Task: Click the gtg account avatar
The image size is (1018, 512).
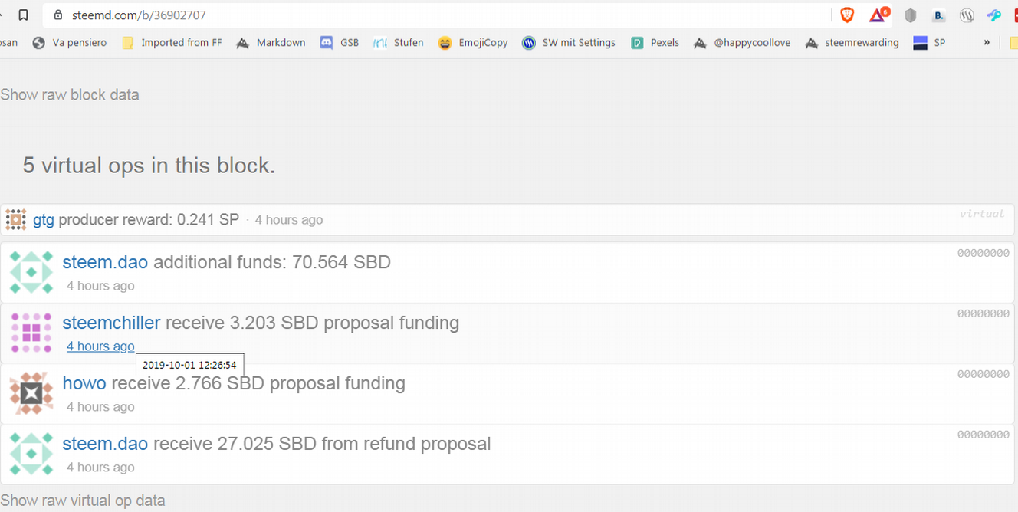Action: pos(16,220)
